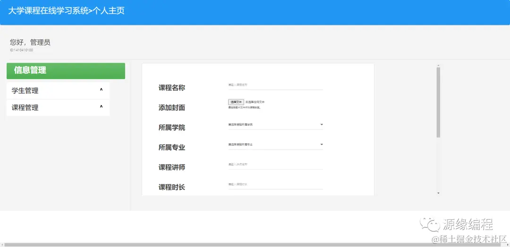The image size is (510, 247).
Task: Click the 课程时长 label
Action: (x=172, y=187)
